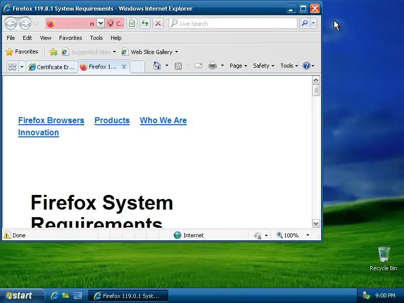This screenshot has width=404, height=303.
Task: Open the Tools menu in menu bar
Action: (x=96, y=38)
